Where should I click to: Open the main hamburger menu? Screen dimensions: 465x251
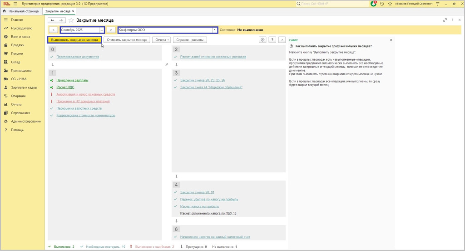15,4
